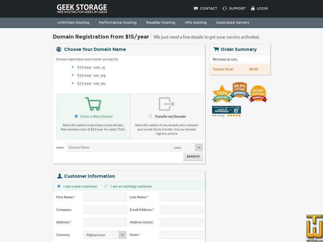323x242 pixels.
Task: Click the green shopping cart icon
Action: (93, 104)
